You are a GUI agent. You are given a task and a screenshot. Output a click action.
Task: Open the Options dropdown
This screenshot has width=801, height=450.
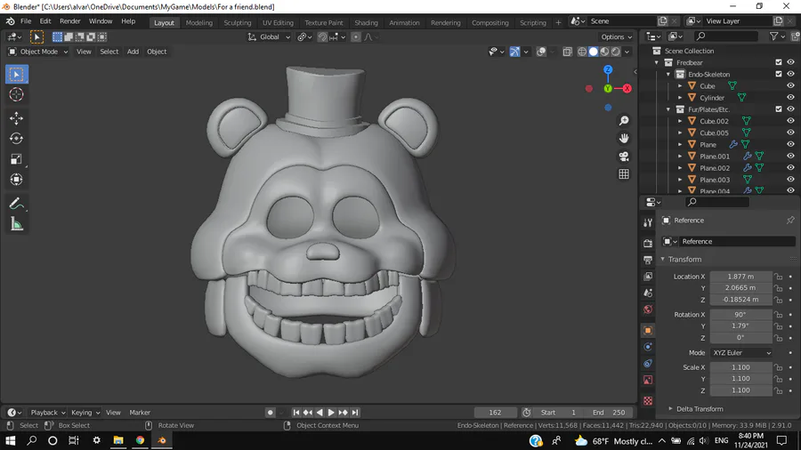click(616, 36)
